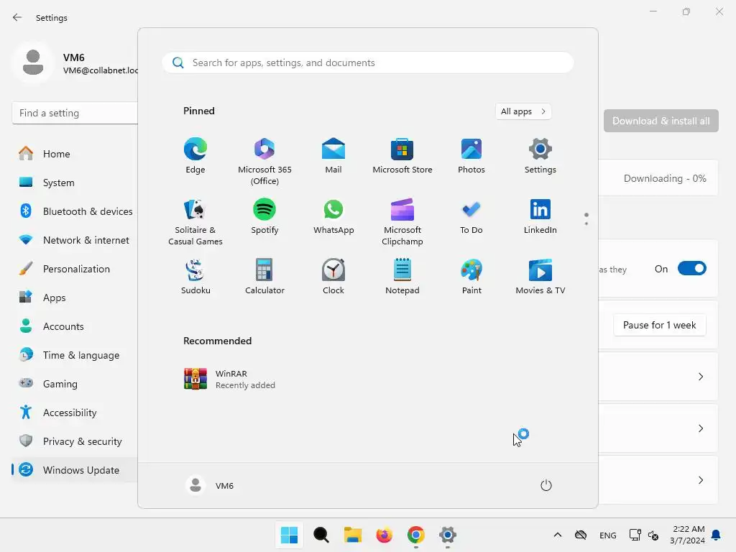The image size is (736, 552).
Task: Open the OneDrive cloud tray icon
Action: (x=581, y=535)
